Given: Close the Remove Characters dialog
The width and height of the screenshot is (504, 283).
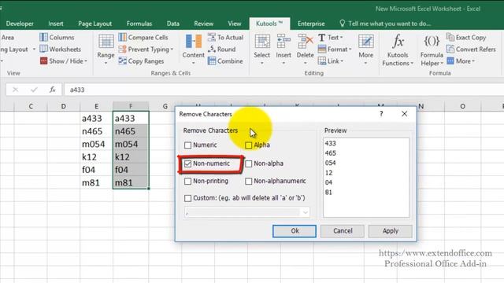Looking at the screenshot, I should tap(404, 114).
